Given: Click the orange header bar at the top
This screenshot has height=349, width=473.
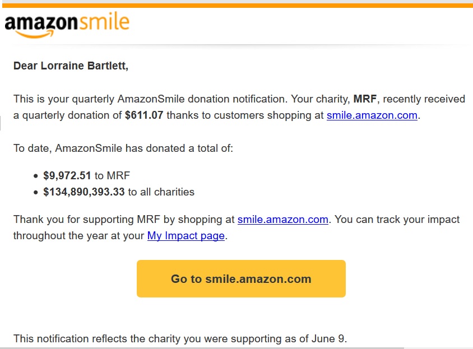Looking at the screenshot, I should tap(238, 6).
